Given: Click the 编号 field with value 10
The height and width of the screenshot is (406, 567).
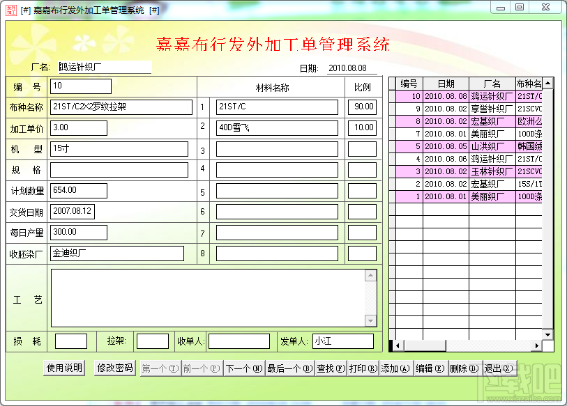Looking at the screenshot, I should click(x=81, y=86).
